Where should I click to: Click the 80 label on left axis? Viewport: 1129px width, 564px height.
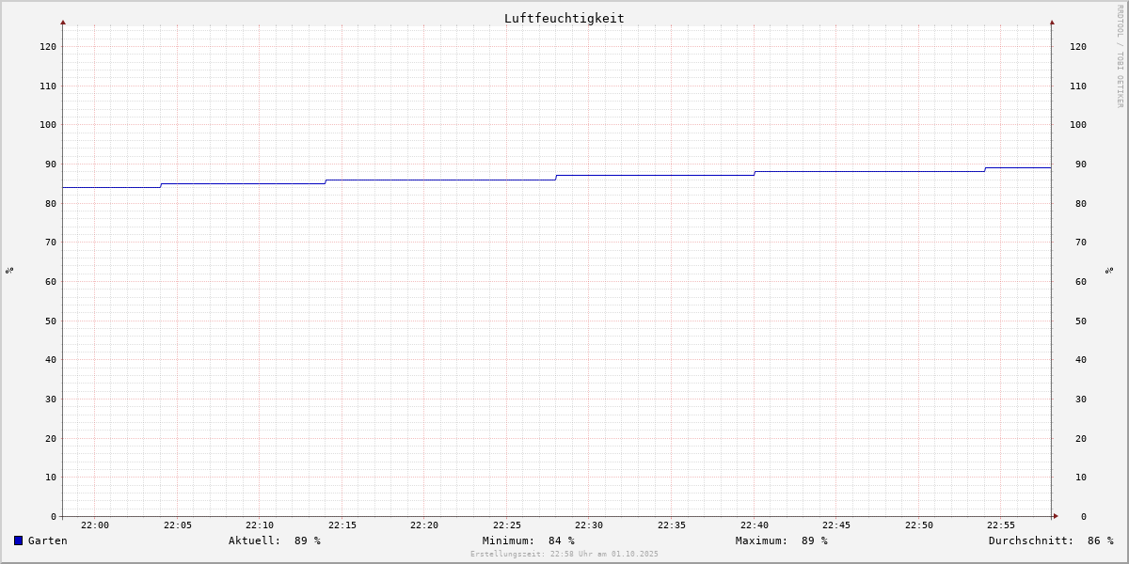pyautogui.click(x=51, y=203)
